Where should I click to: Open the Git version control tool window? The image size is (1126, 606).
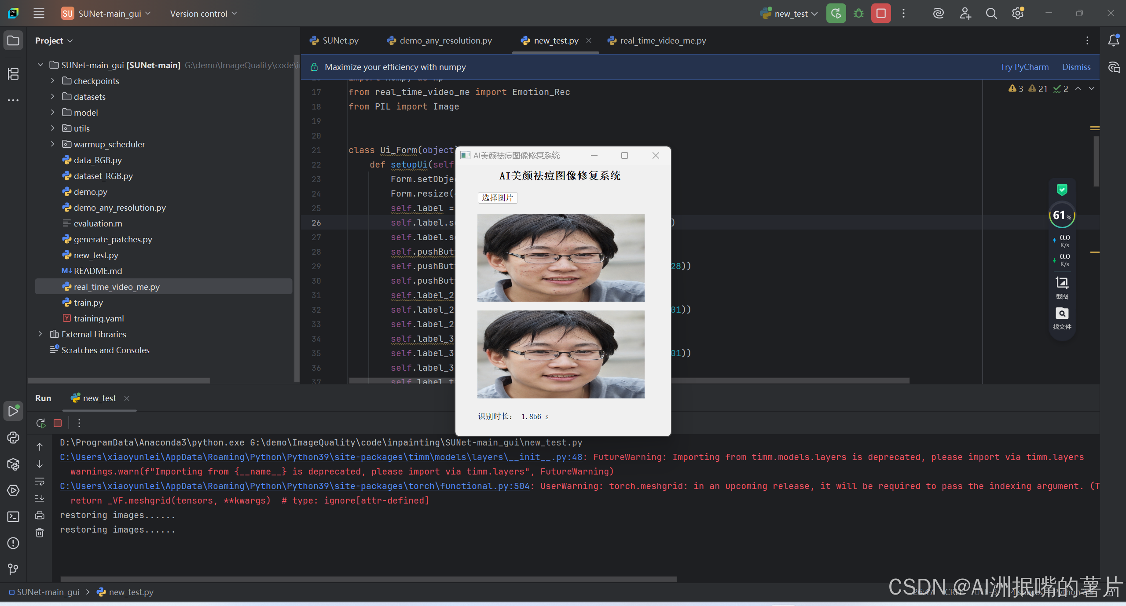tap(13, 569)
